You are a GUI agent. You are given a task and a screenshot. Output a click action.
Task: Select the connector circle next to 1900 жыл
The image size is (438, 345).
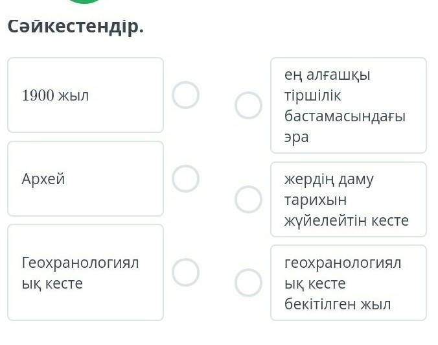click(x=185, y=95)
